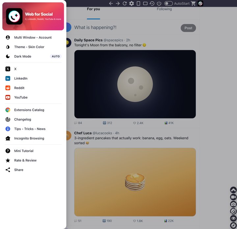Go back with the left arrow toolbar icon
This screenshot has height=229, width=237.
coord(111,4)
